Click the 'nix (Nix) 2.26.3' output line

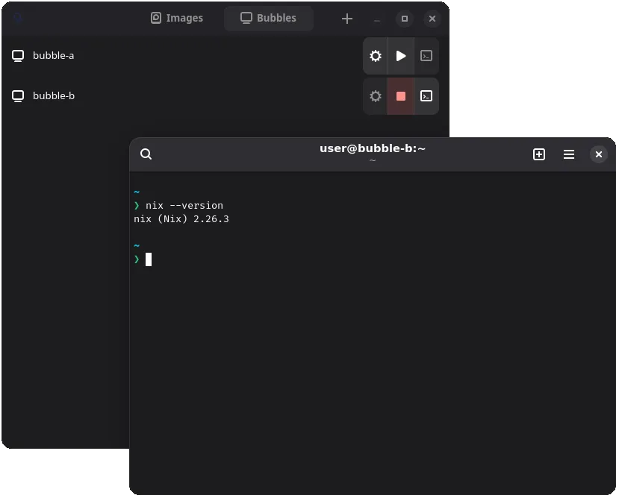coord(181,219)
